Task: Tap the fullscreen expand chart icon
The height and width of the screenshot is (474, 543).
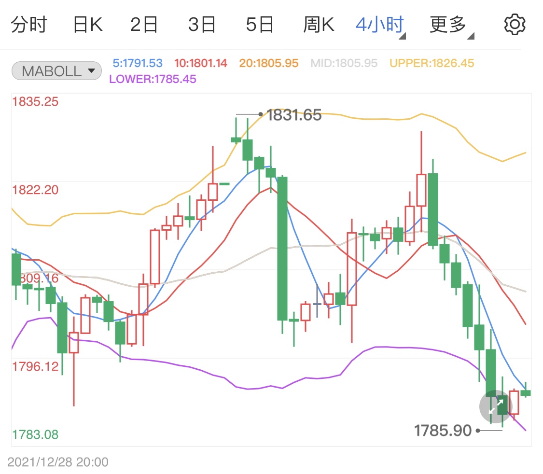Action: (496, 407)
